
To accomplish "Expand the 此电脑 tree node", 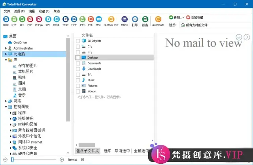I will pos(6,54).
